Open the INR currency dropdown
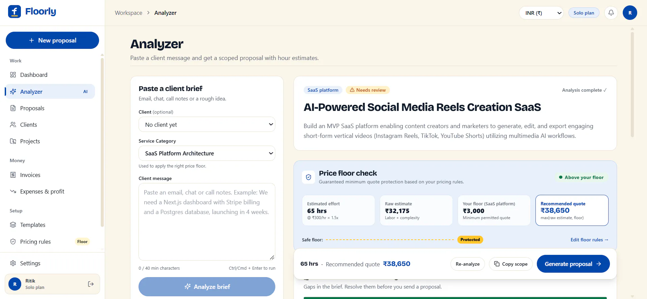The image size is (647, 299). point(541,13)
